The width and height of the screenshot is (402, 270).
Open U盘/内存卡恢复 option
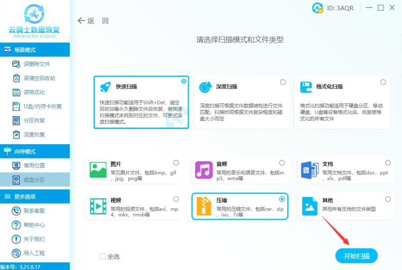click(35, 106)
